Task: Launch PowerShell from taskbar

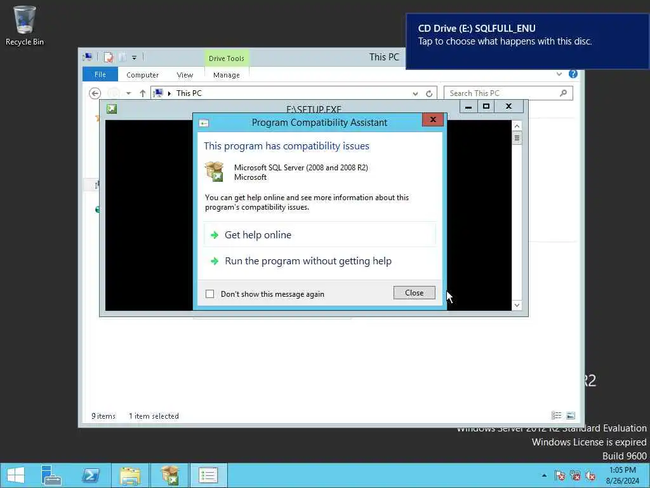Action: 91,475
